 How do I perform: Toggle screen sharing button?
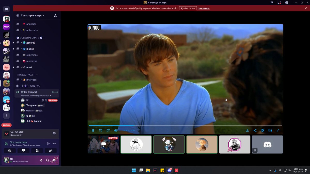24,151
